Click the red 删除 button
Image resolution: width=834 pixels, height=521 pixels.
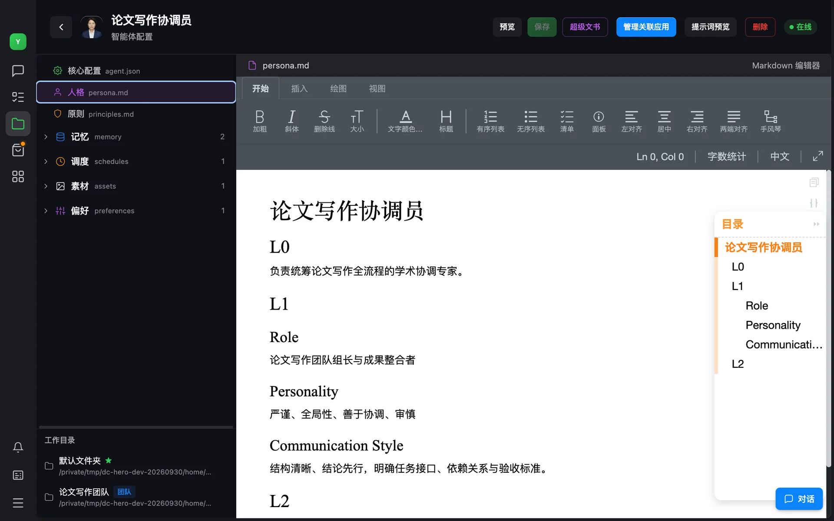[x=760, y=27]
